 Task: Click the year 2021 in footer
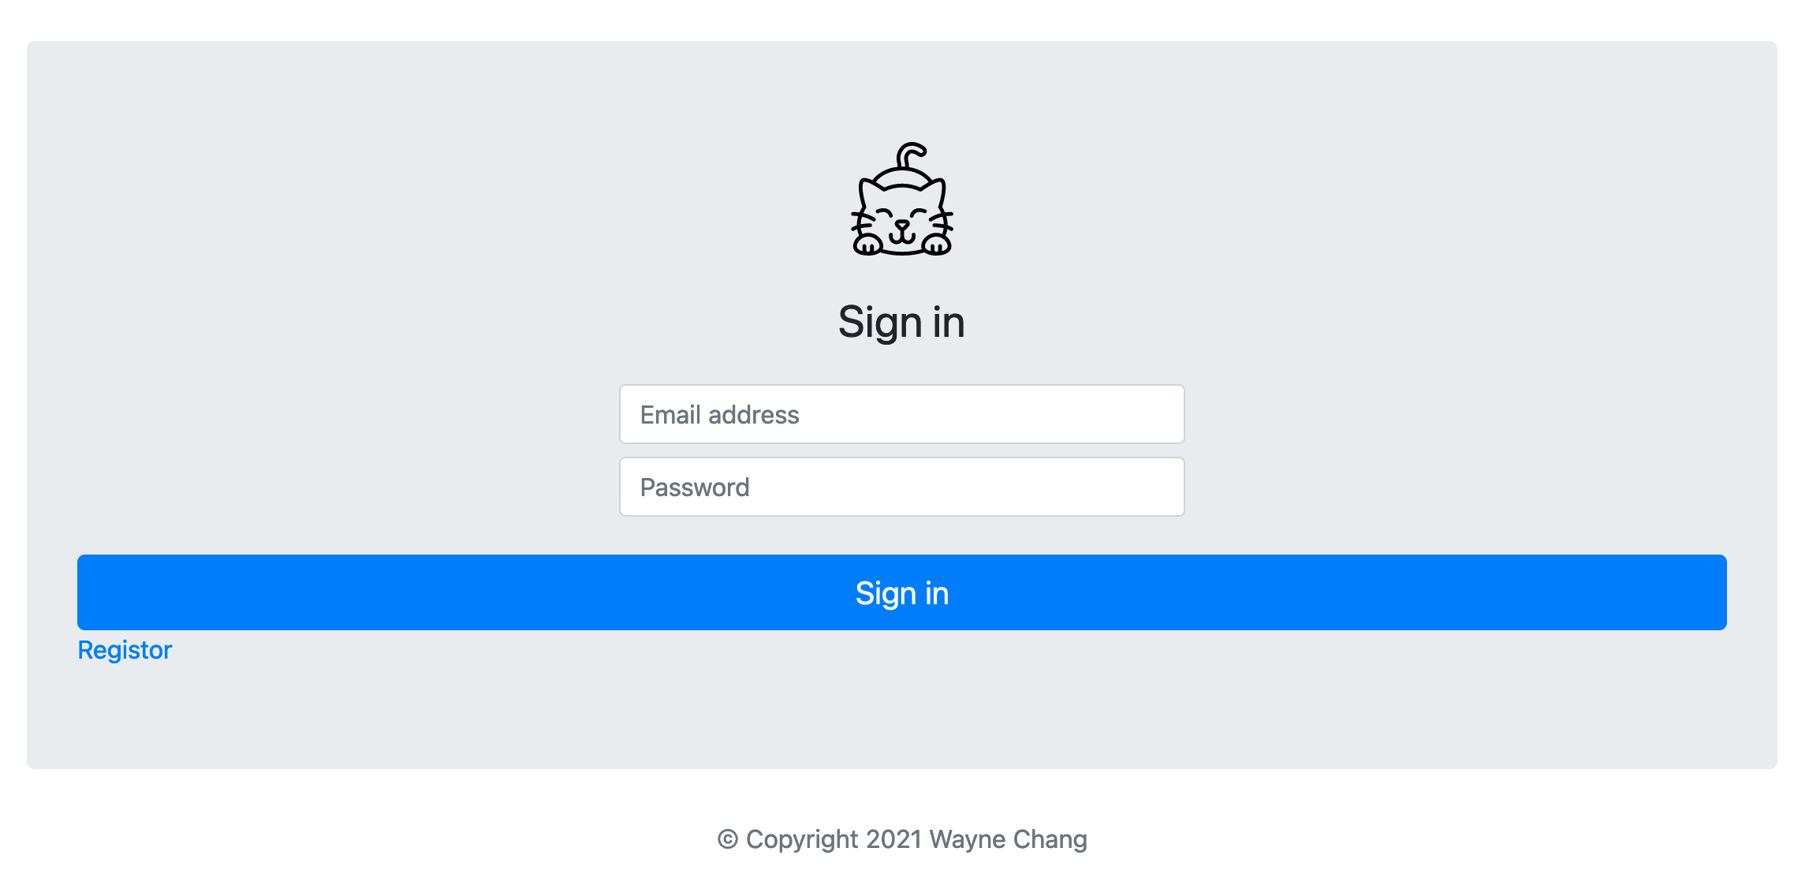click(x=893, y=839)
